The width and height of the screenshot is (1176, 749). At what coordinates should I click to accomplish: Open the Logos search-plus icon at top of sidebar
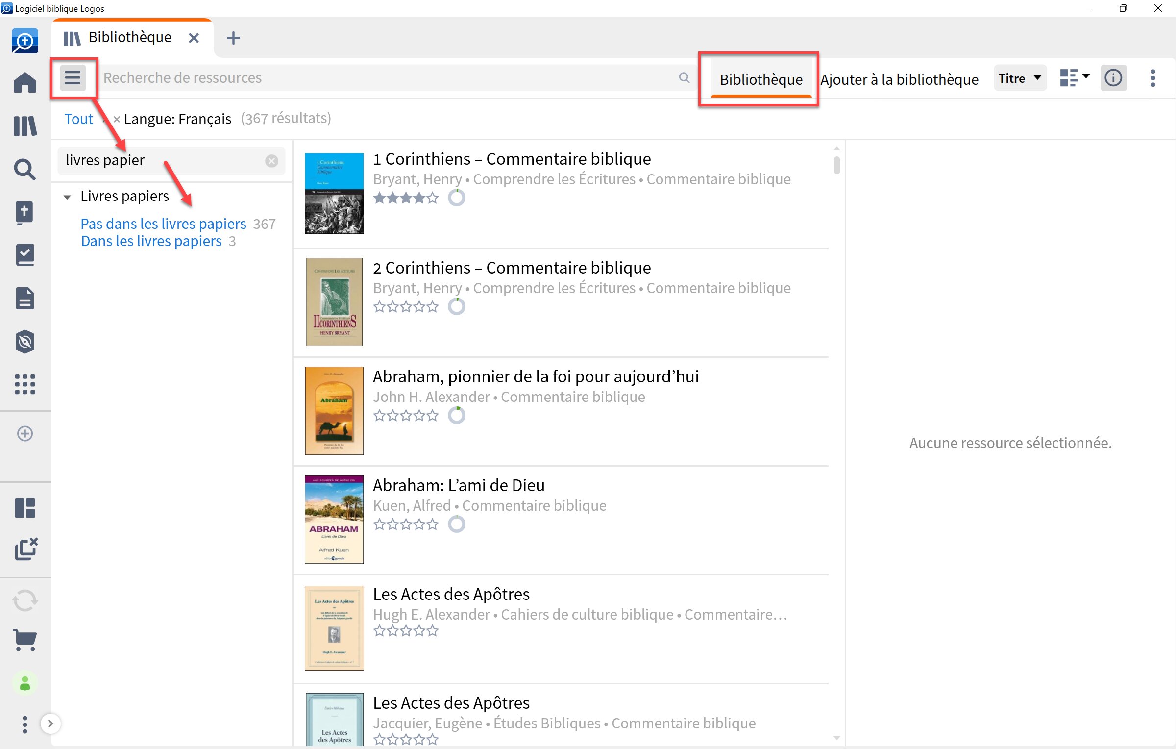[24, 41]
